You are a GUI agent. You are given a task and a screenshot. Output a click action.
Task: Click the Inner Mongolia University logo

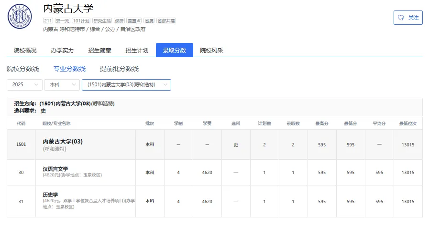pos(20,16)
